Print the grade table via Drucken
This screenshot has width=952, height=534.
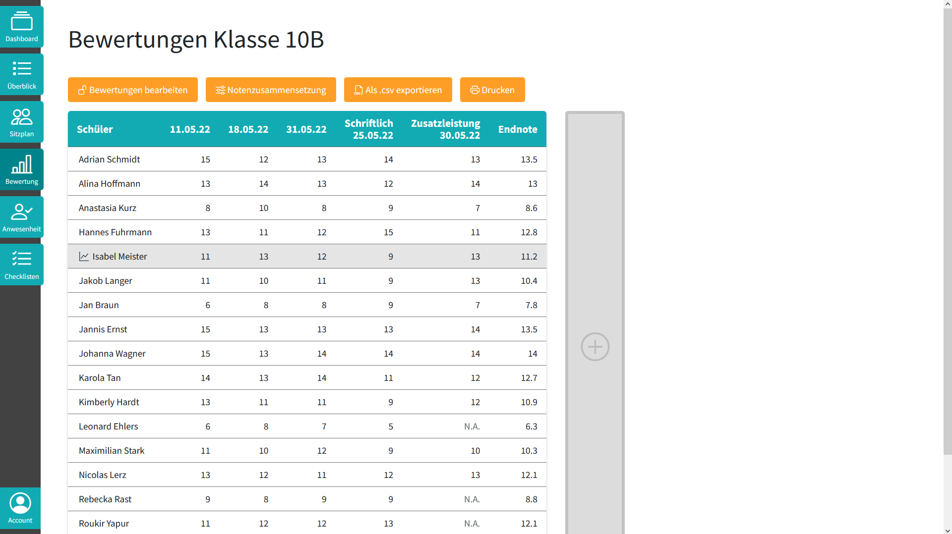coord(492,90)
